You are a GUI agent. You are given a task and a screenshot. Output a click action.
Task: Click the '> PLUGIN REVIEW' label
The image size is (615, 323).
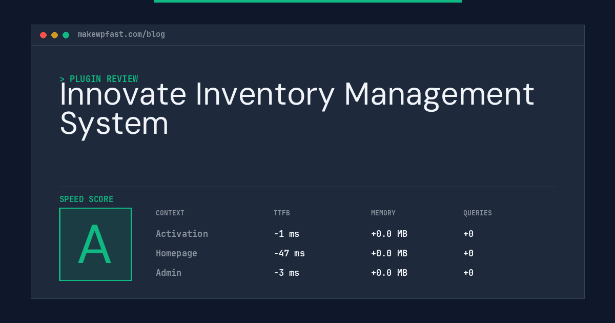pyautogui.click(x=99, y=79)
